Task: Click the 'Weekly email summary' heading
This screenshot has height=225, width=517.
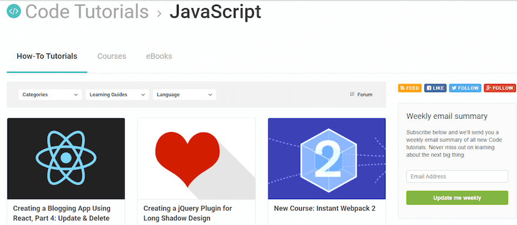Action: pos(446,116)
